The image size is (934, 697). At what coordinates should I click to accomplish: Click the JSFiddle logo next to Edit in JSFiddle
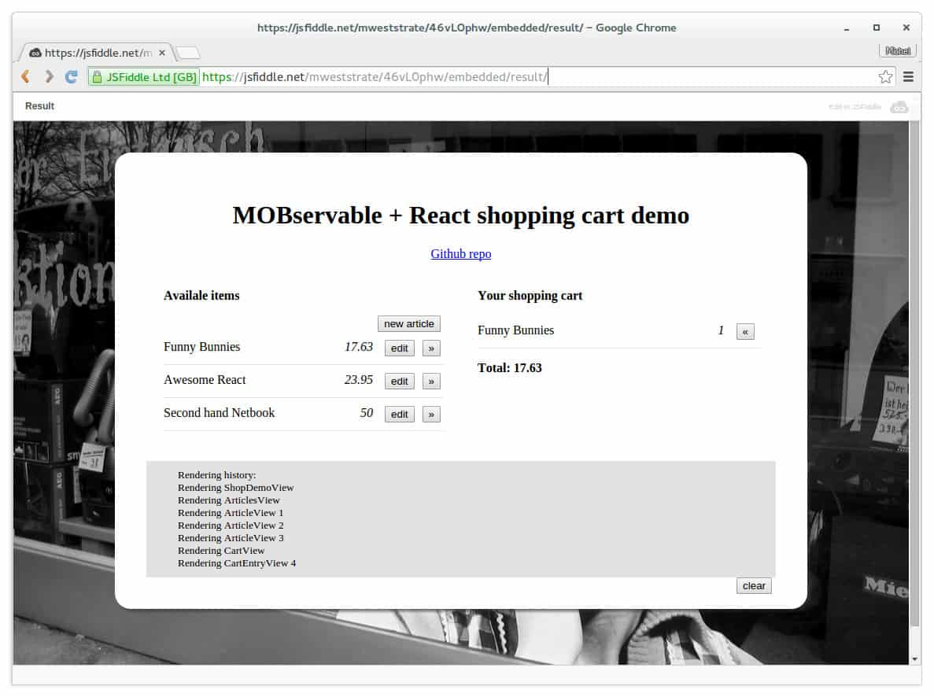click(899, 107)
